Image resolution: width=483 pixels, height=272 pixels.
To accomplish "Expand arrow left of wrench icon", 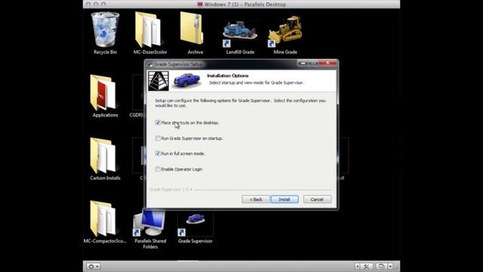I will (357, 266).
